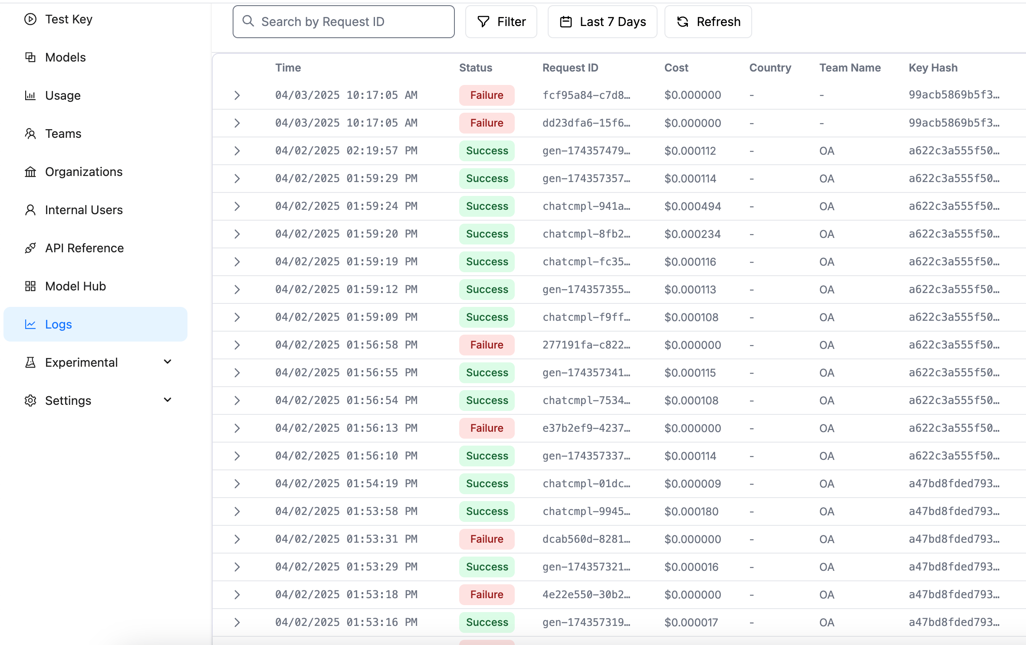
Task: Click the Teams people icon
Action: 30,134
